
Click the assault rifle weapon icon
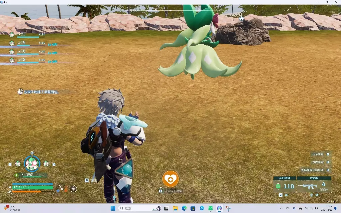[307, 186]
